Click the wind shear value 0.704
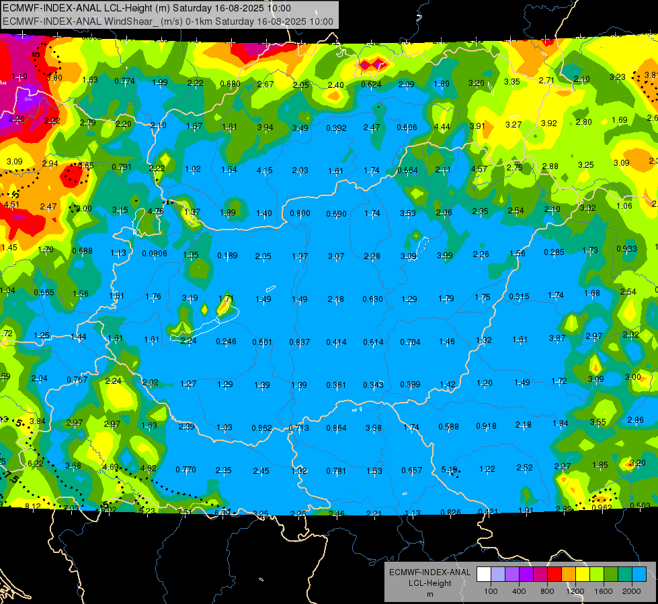The height and width of the screenshot is (604, 658). point(411,342)
